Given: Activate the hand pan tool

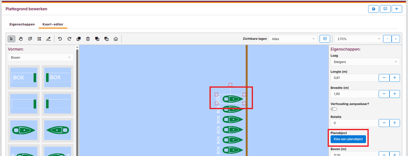Looking at the screenshot, I should pyautogui.click(x=21, y=39).
